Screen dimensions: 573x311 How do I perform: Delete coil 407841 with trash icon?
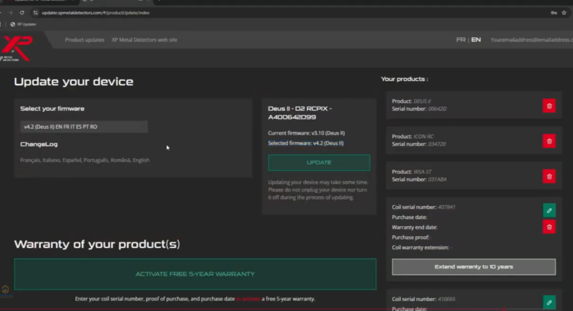tap(549, 227)
